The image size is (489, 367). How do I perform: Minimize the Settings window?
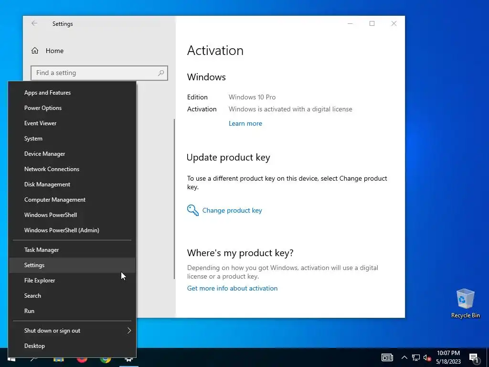pos(350,24)
